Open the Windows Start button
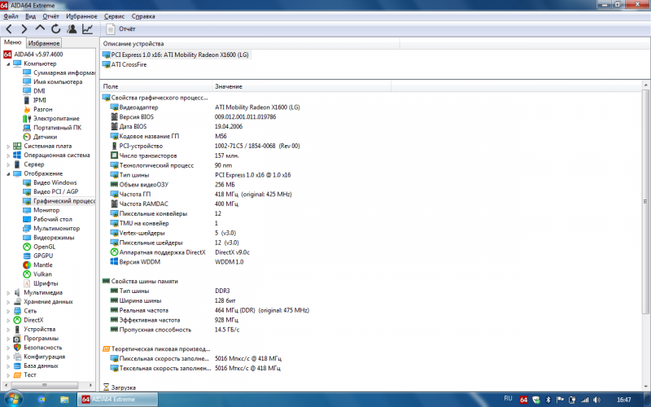The width and height of the screenshot is (651, 407). pyautogui.click(x=12, y=399)
